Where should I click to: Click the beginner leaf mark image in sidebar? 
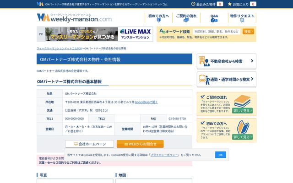[243, 127]
